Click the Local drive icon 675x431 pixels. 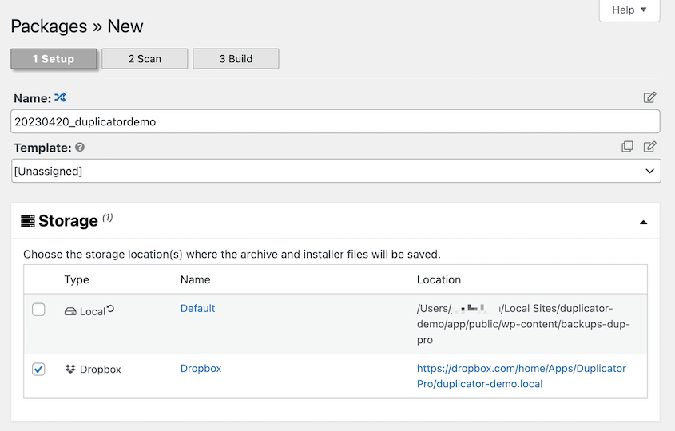click(70, 311)
